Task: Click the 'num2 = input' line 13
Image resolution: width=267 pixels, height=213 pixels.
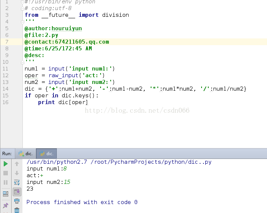Action: point(70,82)
